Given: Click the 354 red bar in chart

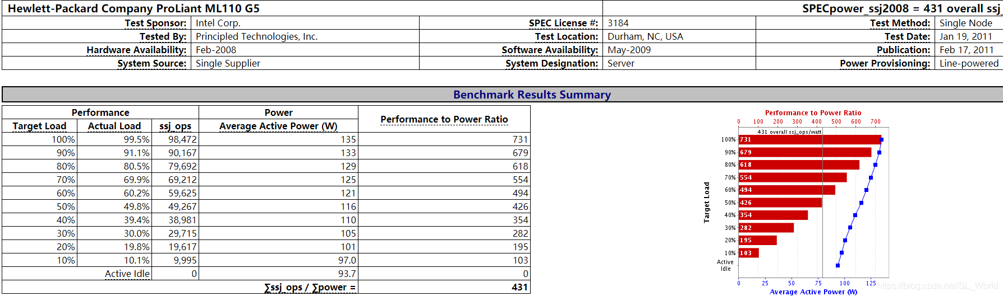Looking at the screenshot, I should (773, 215).
